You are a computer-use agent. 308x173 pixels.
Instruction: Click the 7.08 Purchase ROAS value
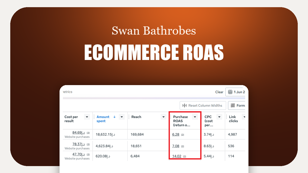176,146
